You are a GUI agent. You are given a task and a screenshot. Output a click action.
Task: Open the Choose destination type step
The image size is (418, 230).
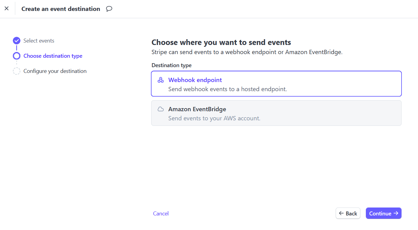point(53,56)
